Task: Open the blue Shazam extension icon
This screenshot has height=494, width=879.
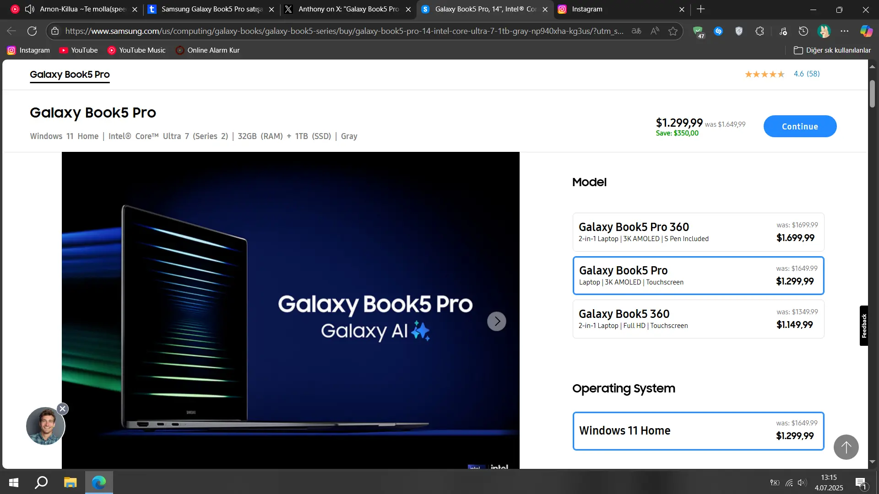Action: (718, 31)
